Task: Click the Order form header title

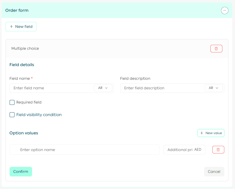Action: pos(17,10)
